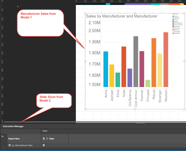This screenshot has width=186, height=151.
Task: Grab the chart's right-middle resize handle
Action: [x=184, y=61]
